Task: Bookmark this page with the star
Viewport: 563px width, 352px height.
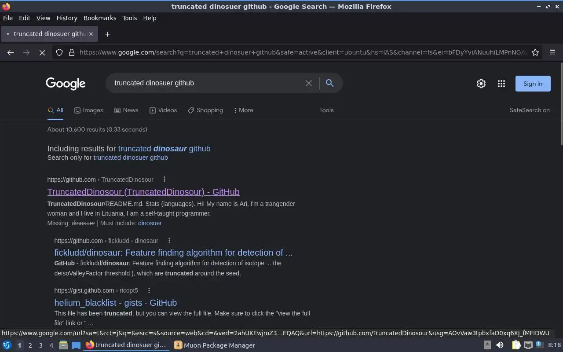Action: (x=535, y=52)
